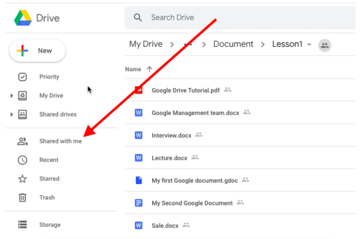Click the Storage icon
The image size is (360, 239).
tap(22, 224)
